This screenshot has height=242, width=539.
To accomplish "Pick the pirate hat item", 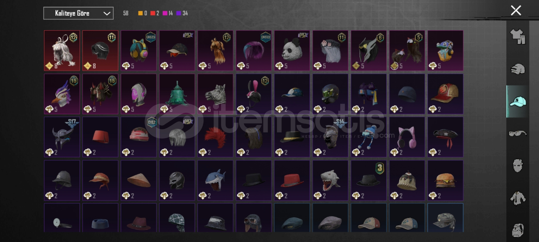I will tap(445, 137).
